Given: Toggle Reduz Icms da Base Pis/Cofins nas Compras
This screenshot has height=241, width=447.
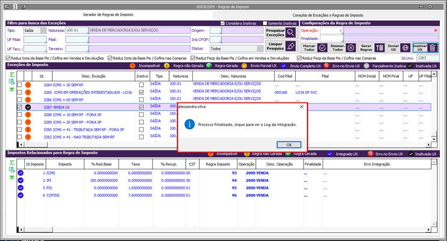Looking at the screenshot, I should [110, 58].
